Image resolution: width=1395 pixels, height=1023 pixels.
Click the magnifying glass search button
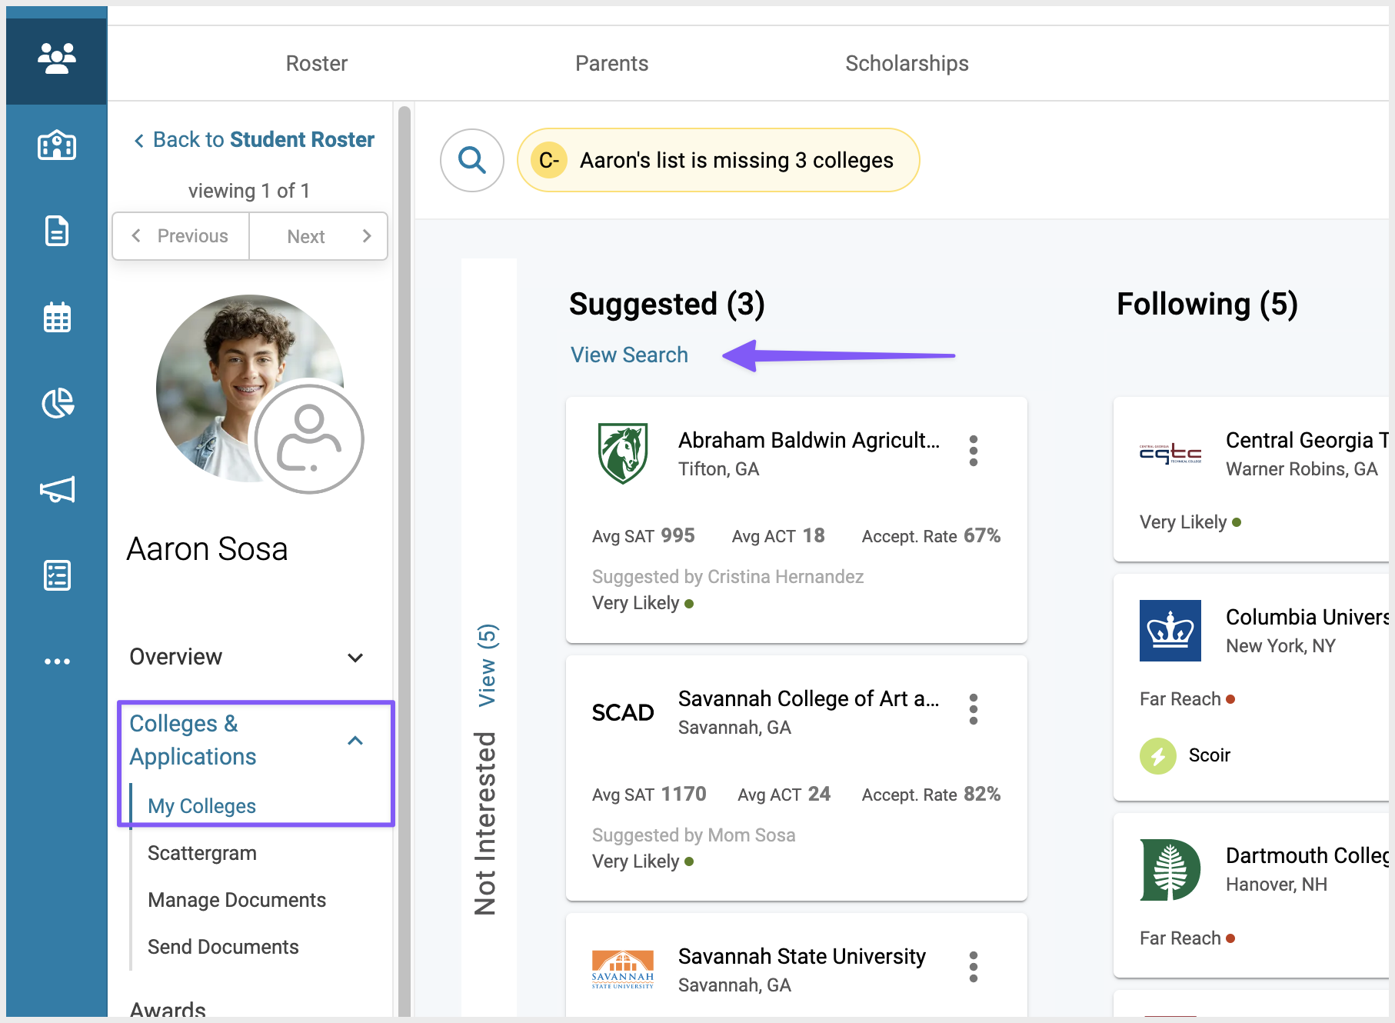[x=472, y=160]
